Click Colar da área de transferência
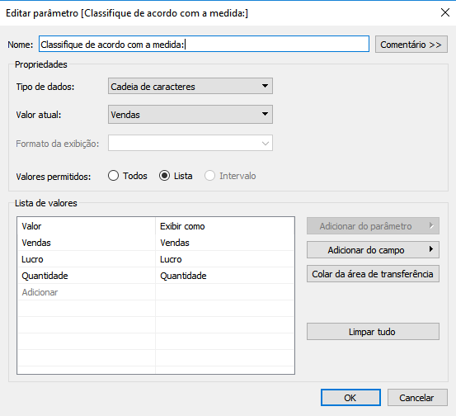 point(373,274)
